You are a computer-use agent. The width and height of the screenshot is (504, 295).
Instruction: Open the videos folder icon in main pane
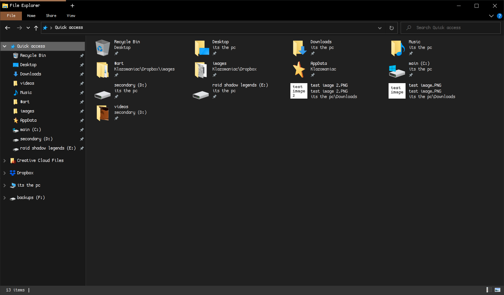(x=103, y=113)
